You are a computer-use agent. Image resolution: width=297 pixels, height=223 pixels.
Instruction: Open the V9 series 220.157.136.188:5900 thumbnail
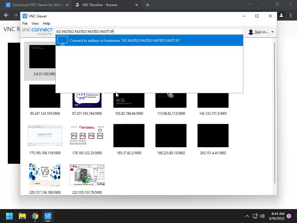45,175
